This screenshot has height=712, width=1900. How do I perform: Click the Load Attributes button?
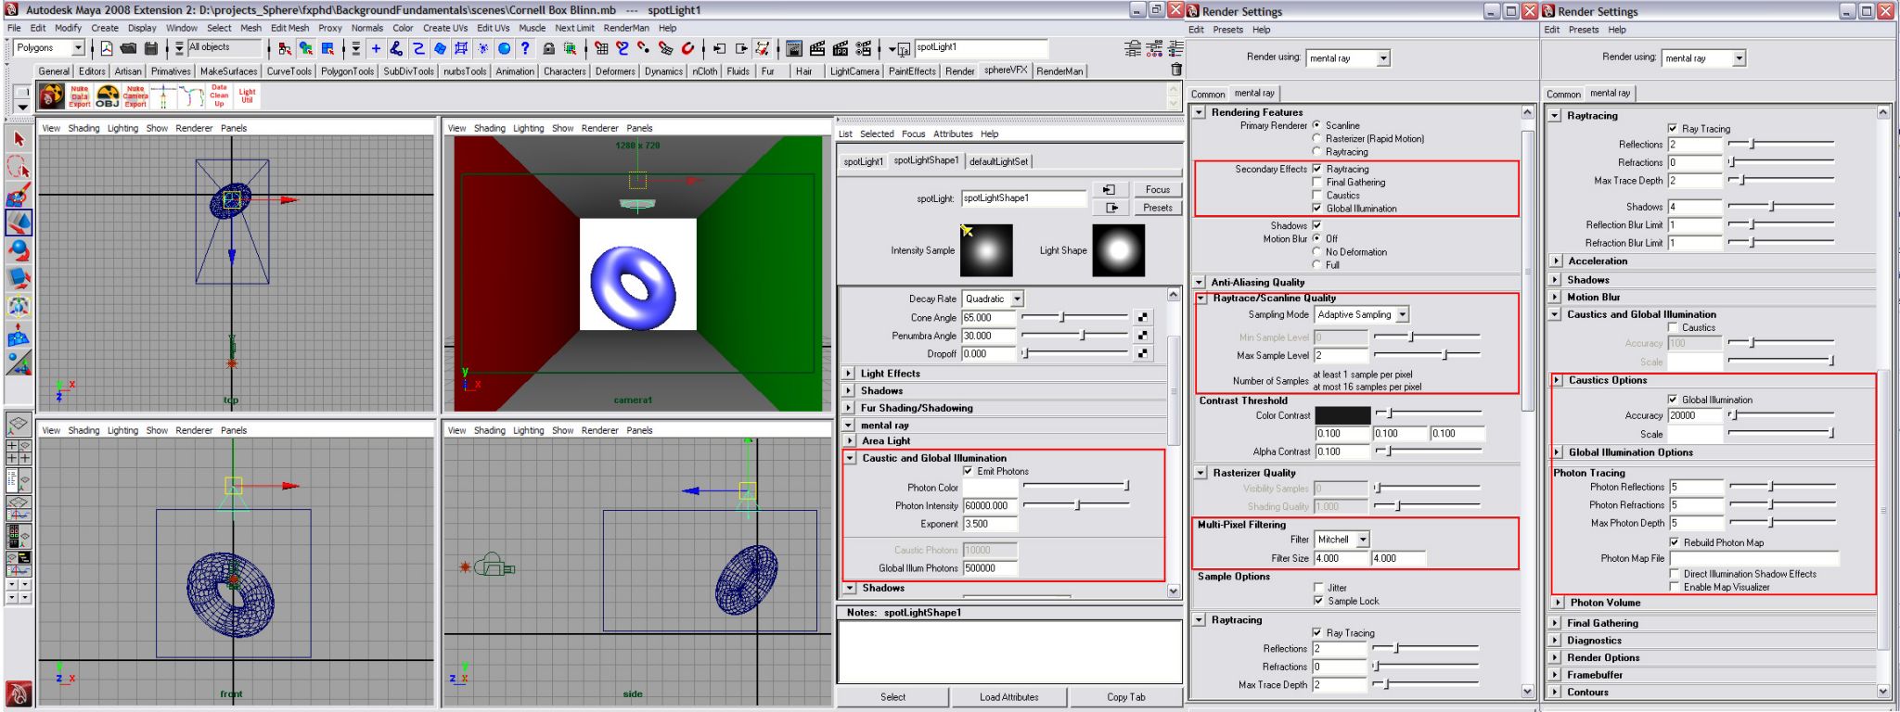1008,697
